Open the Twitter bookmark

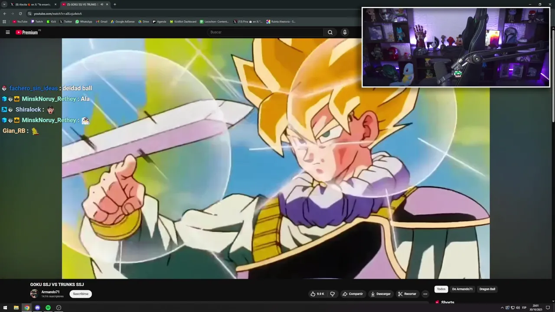66,22
